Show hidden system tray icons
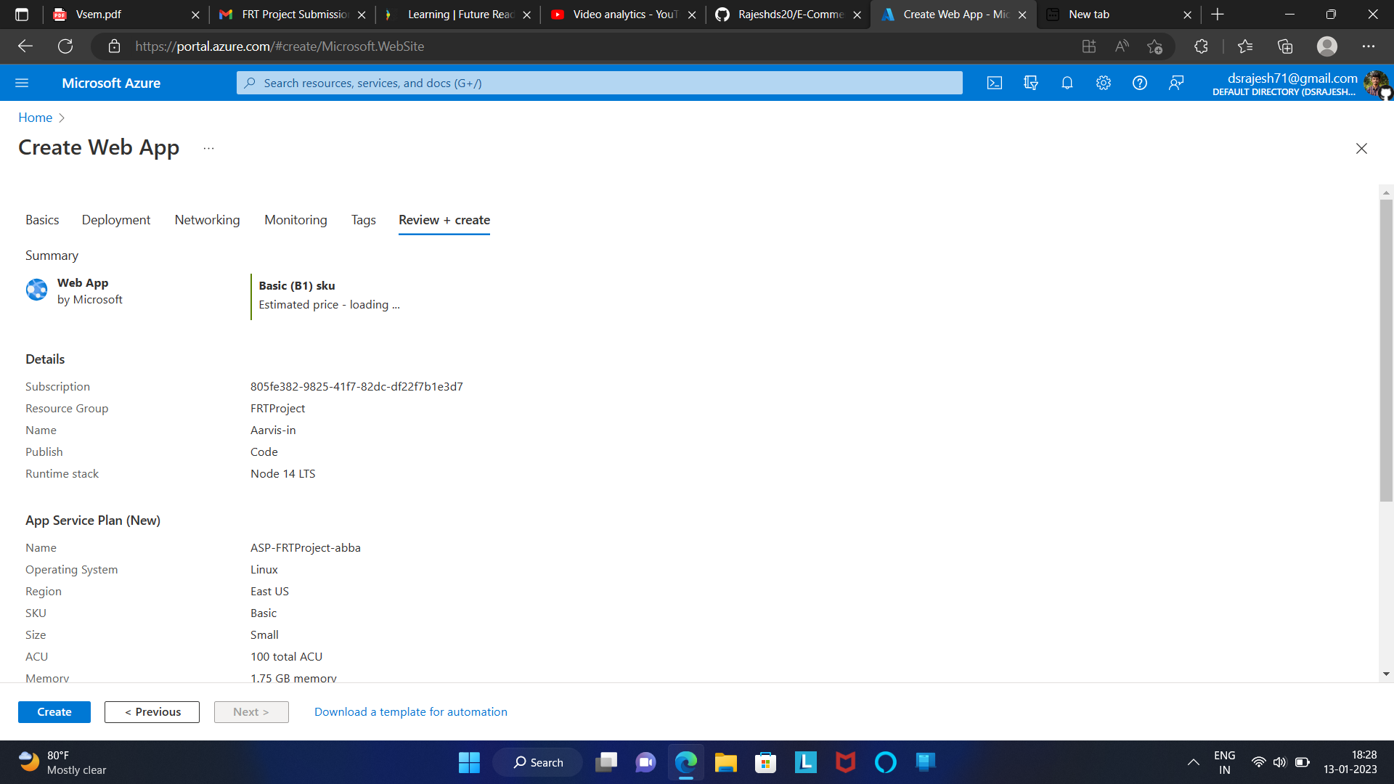1394x784 pixels. pyautogui.click(x=1193, y=762)
